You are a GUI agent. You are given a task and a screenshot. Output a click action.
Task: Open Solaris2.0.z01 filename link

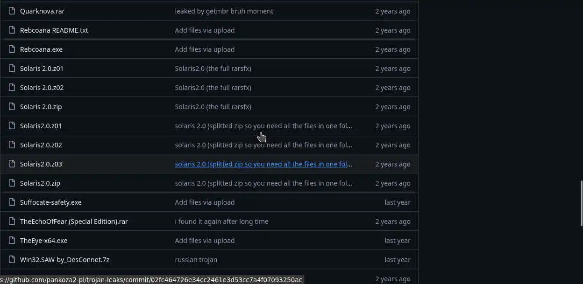point(41,125)
